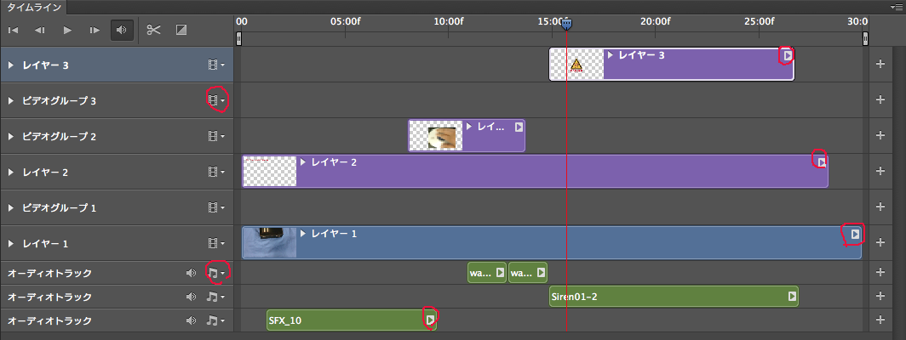906x340 pixels.
Task: Add media to the レイヤー 3 track
Action: coord(880,65)
